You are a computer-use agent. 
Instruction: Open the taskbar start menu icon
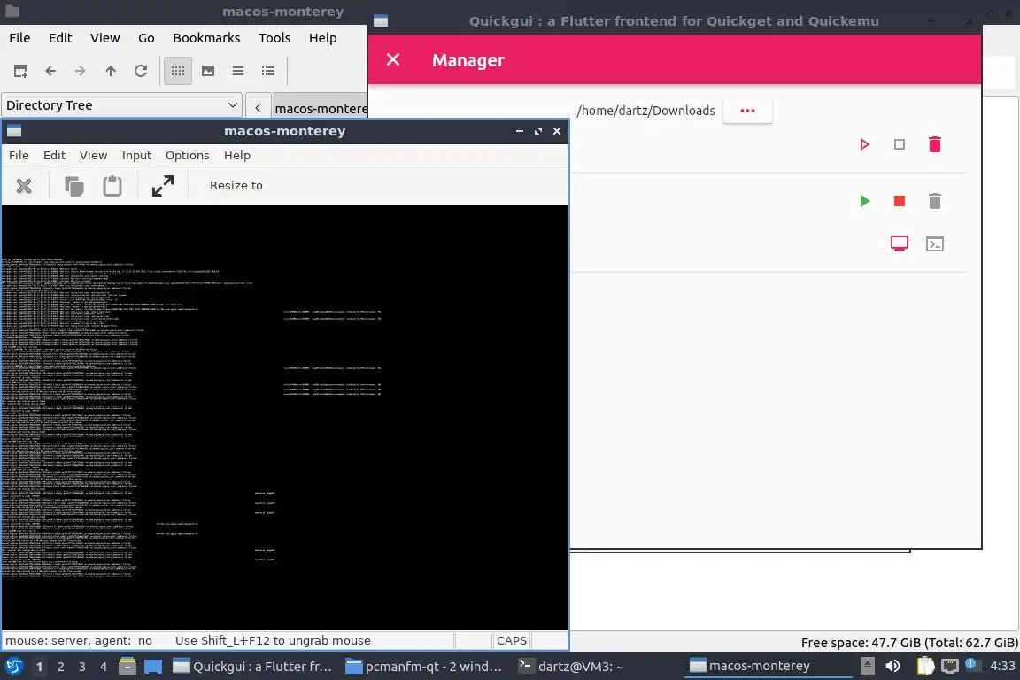click(13, 667)
